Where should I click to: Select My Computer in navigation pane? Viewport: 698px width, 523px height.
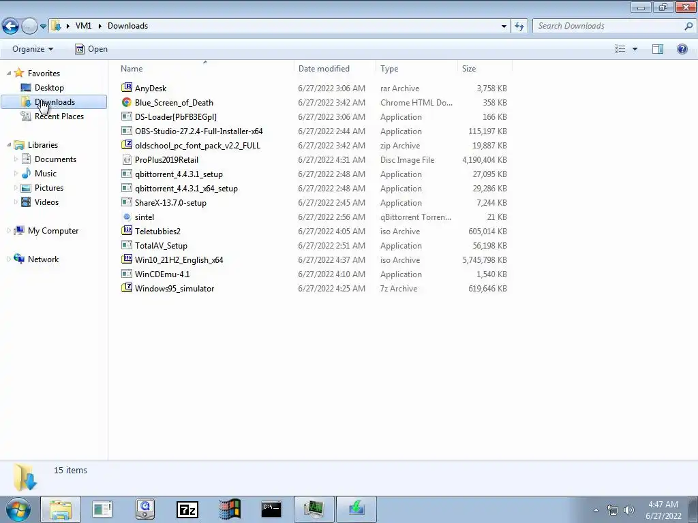(x=53, y=230)
